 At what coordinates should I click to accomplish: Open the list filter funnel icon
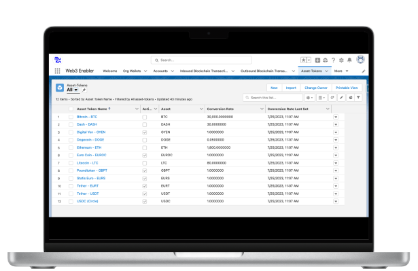coord(359,98)
